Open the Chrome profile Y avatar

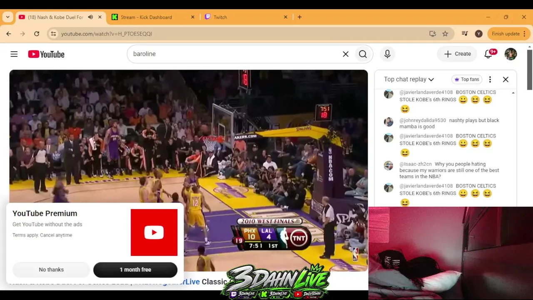(479, 34)
